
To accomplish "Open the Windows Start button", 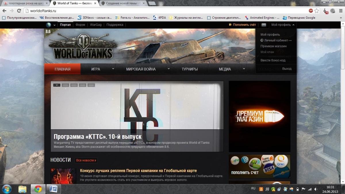I will tap(6, 189).
